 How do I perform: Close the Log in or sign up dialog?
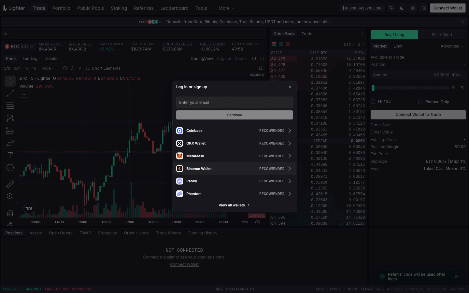point(290,87)
